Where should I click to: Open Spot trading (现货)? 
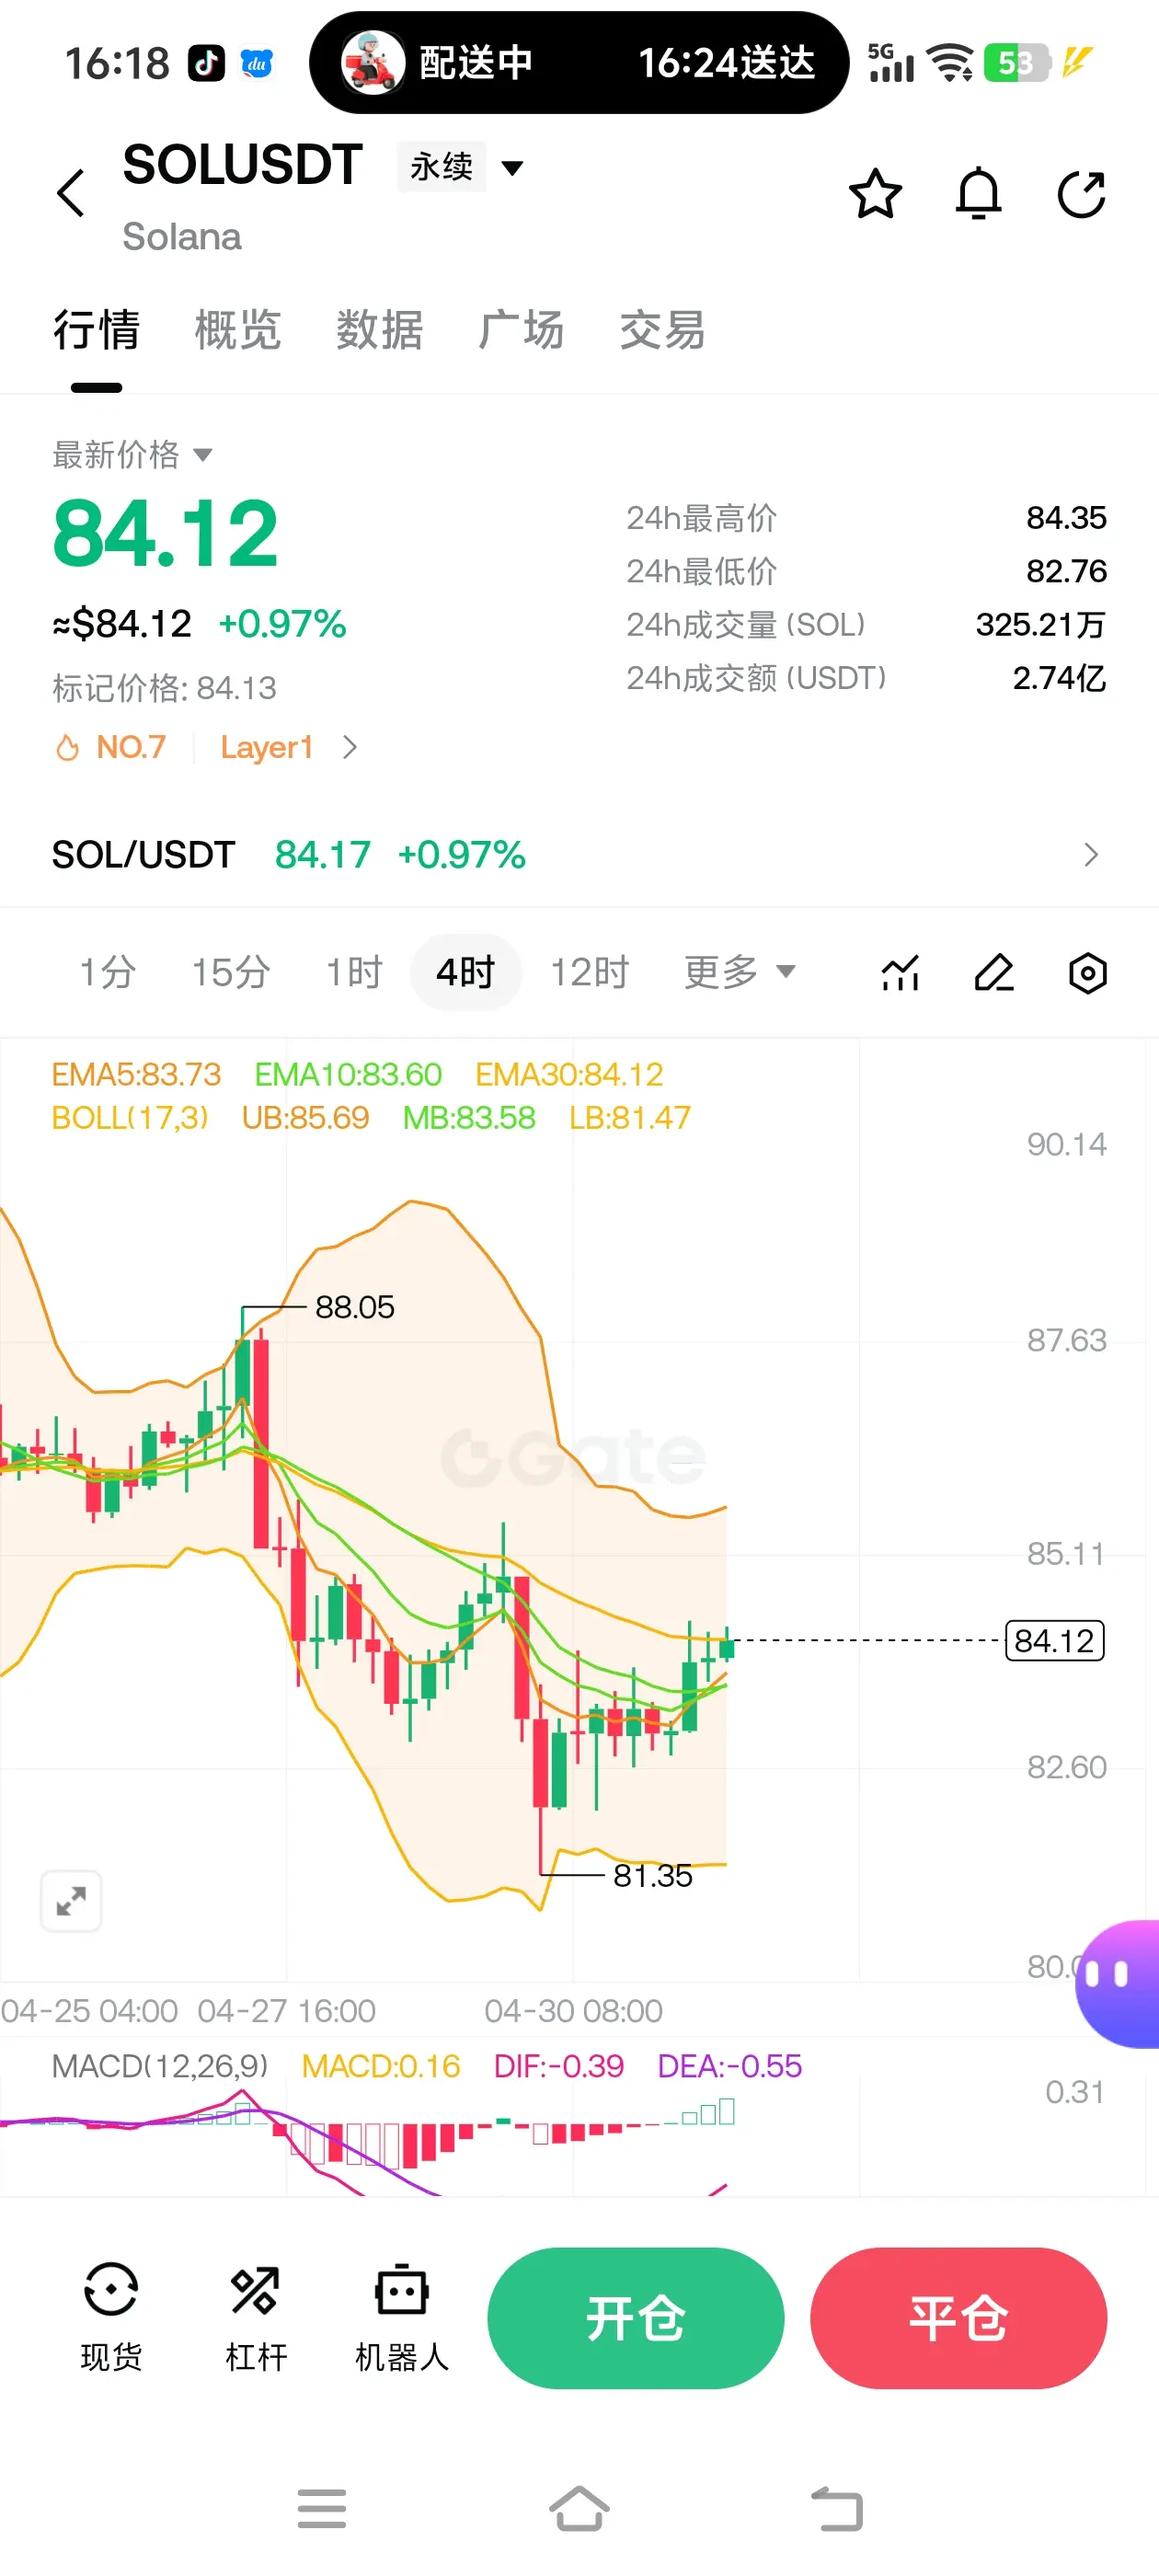[x=110, y=2317]
